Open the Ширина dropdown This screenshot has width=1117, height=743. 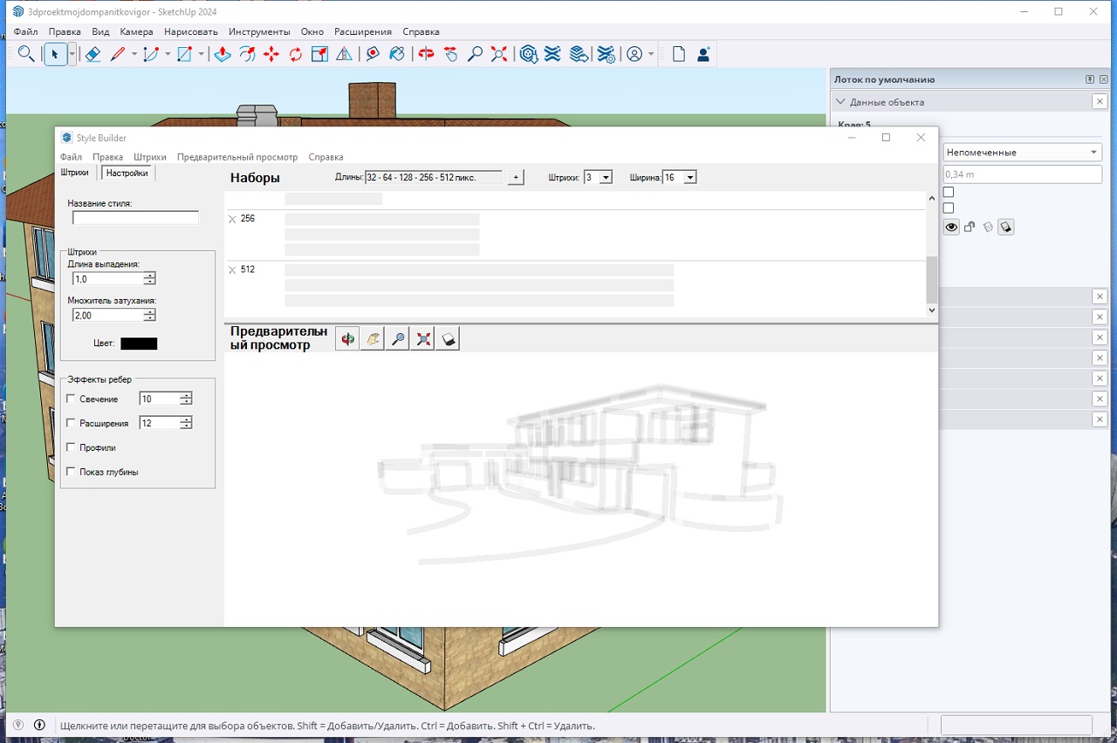pos(689,178)
